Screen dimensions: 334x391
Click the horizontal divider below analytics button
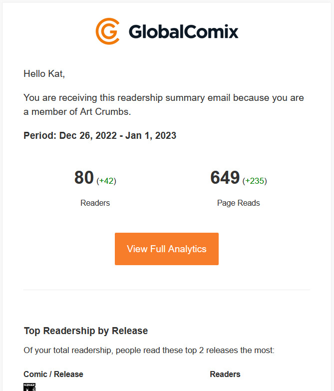click(167, 290)
